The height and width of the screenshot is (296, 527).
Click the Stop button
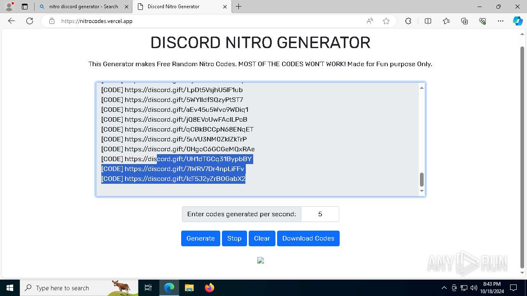pyautogui.click(x=234, y=238)
